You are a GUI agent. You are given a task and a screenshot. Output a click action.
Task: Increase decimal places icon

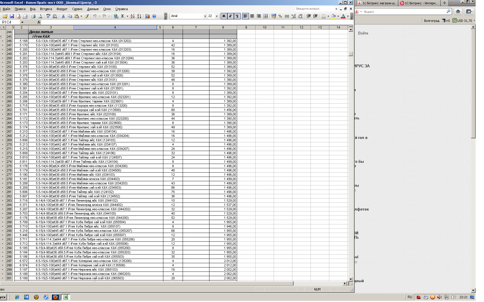(x=294, y=16)
